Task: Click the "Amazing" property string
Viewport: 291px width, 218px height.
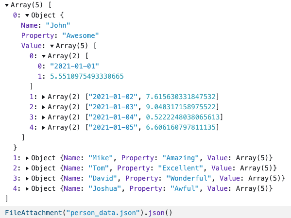Action: coord(180,158)
